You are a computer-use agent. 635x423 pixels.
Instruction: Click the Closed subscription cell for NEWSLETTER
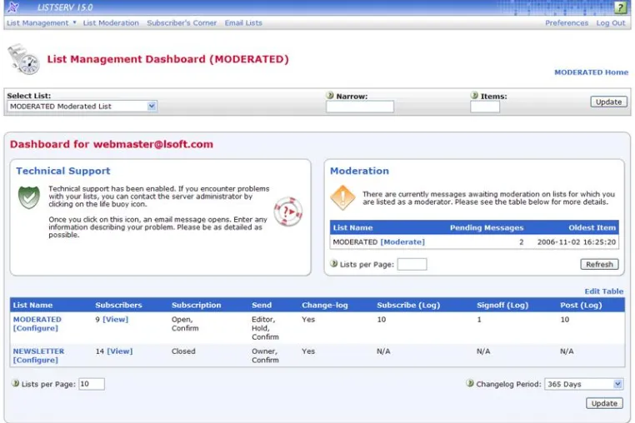pyautogui.click(x=183, y=351)
